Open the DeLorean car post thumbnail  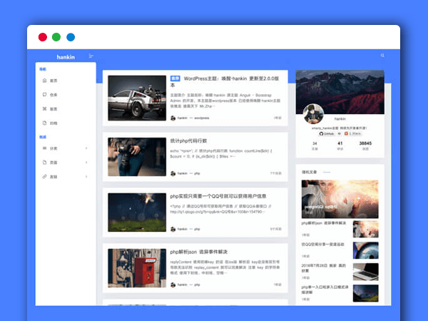[x=136, y=98]
